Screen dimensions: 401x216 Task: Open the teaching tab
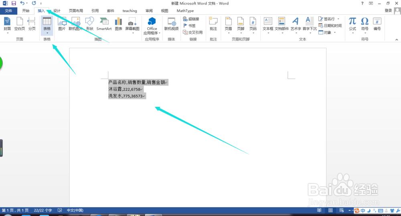pyautogui.click(x=130, y=11)
